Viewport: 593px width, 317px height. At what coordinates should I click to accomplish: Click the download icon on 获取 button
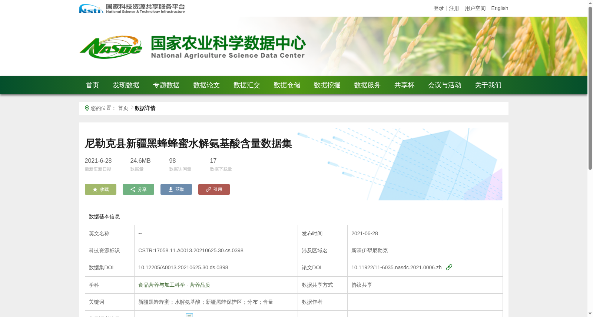170,189
